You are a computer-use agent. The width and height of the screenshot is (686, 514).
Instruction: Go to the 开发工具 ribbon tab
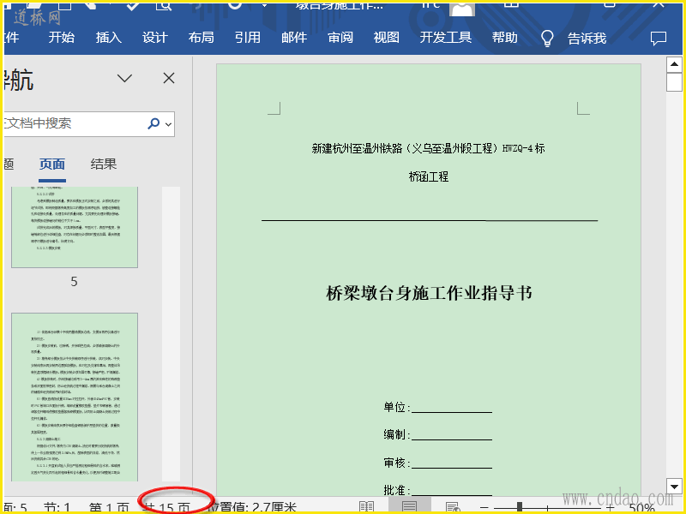coord(446,38)
